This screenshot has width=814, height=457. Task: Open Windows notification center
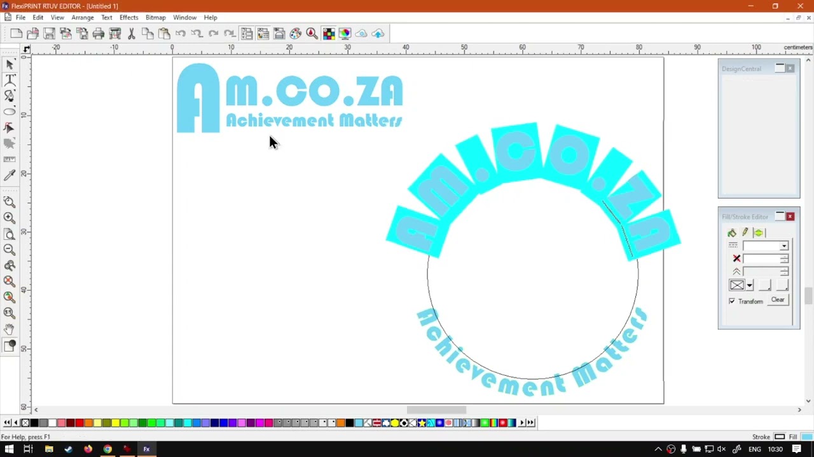point(796,449)
